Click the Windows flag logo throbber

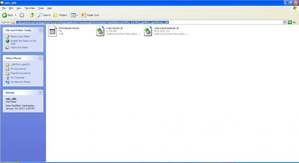295,8
